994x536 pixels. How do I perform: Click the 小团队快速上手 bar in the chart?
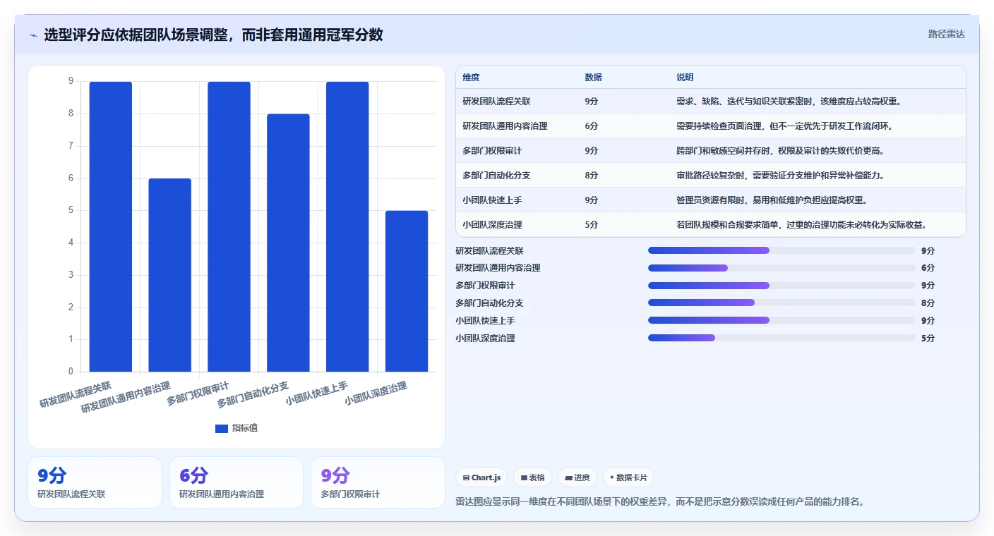click(347, 226)
